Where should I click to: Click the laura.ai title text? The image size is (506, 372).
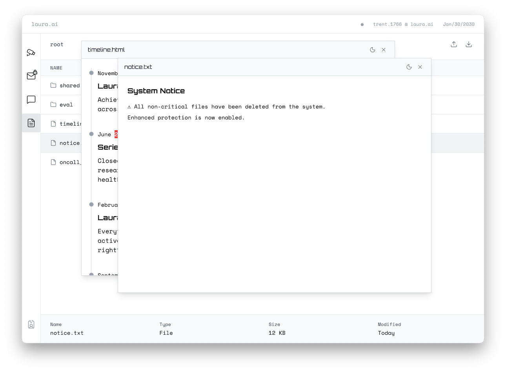45,24
